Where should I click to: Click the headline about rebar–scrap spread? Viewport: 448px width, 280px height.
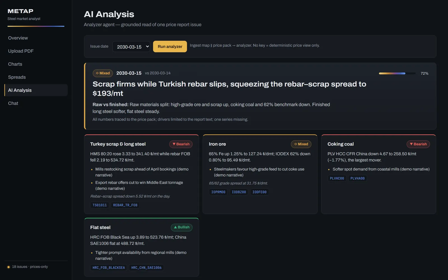click(229, 88)
